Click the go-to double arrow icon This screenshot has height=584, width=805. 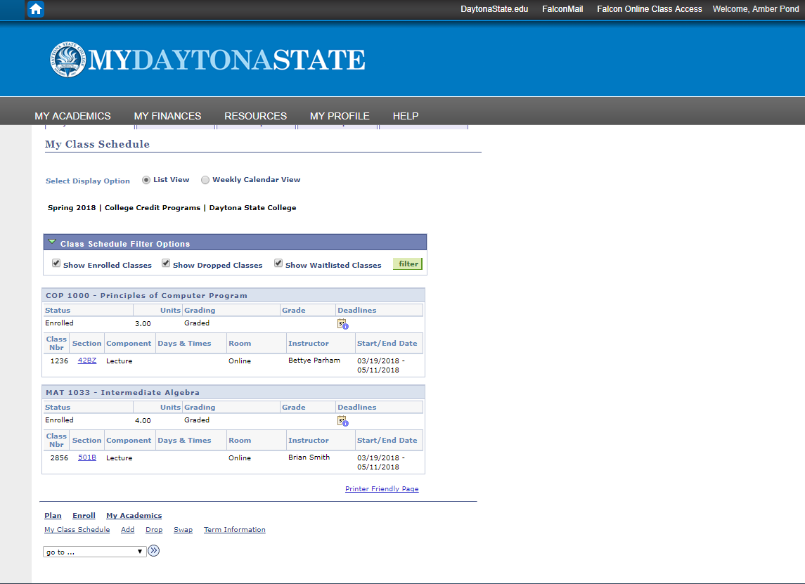[x=153, y=551]
